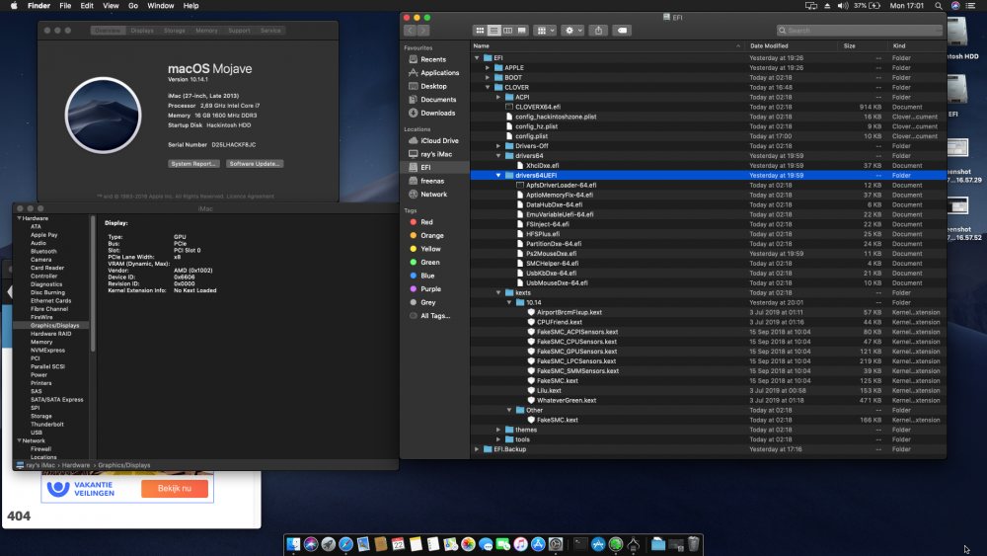Select freenas location in sidebar

click(x=432, y=182)
